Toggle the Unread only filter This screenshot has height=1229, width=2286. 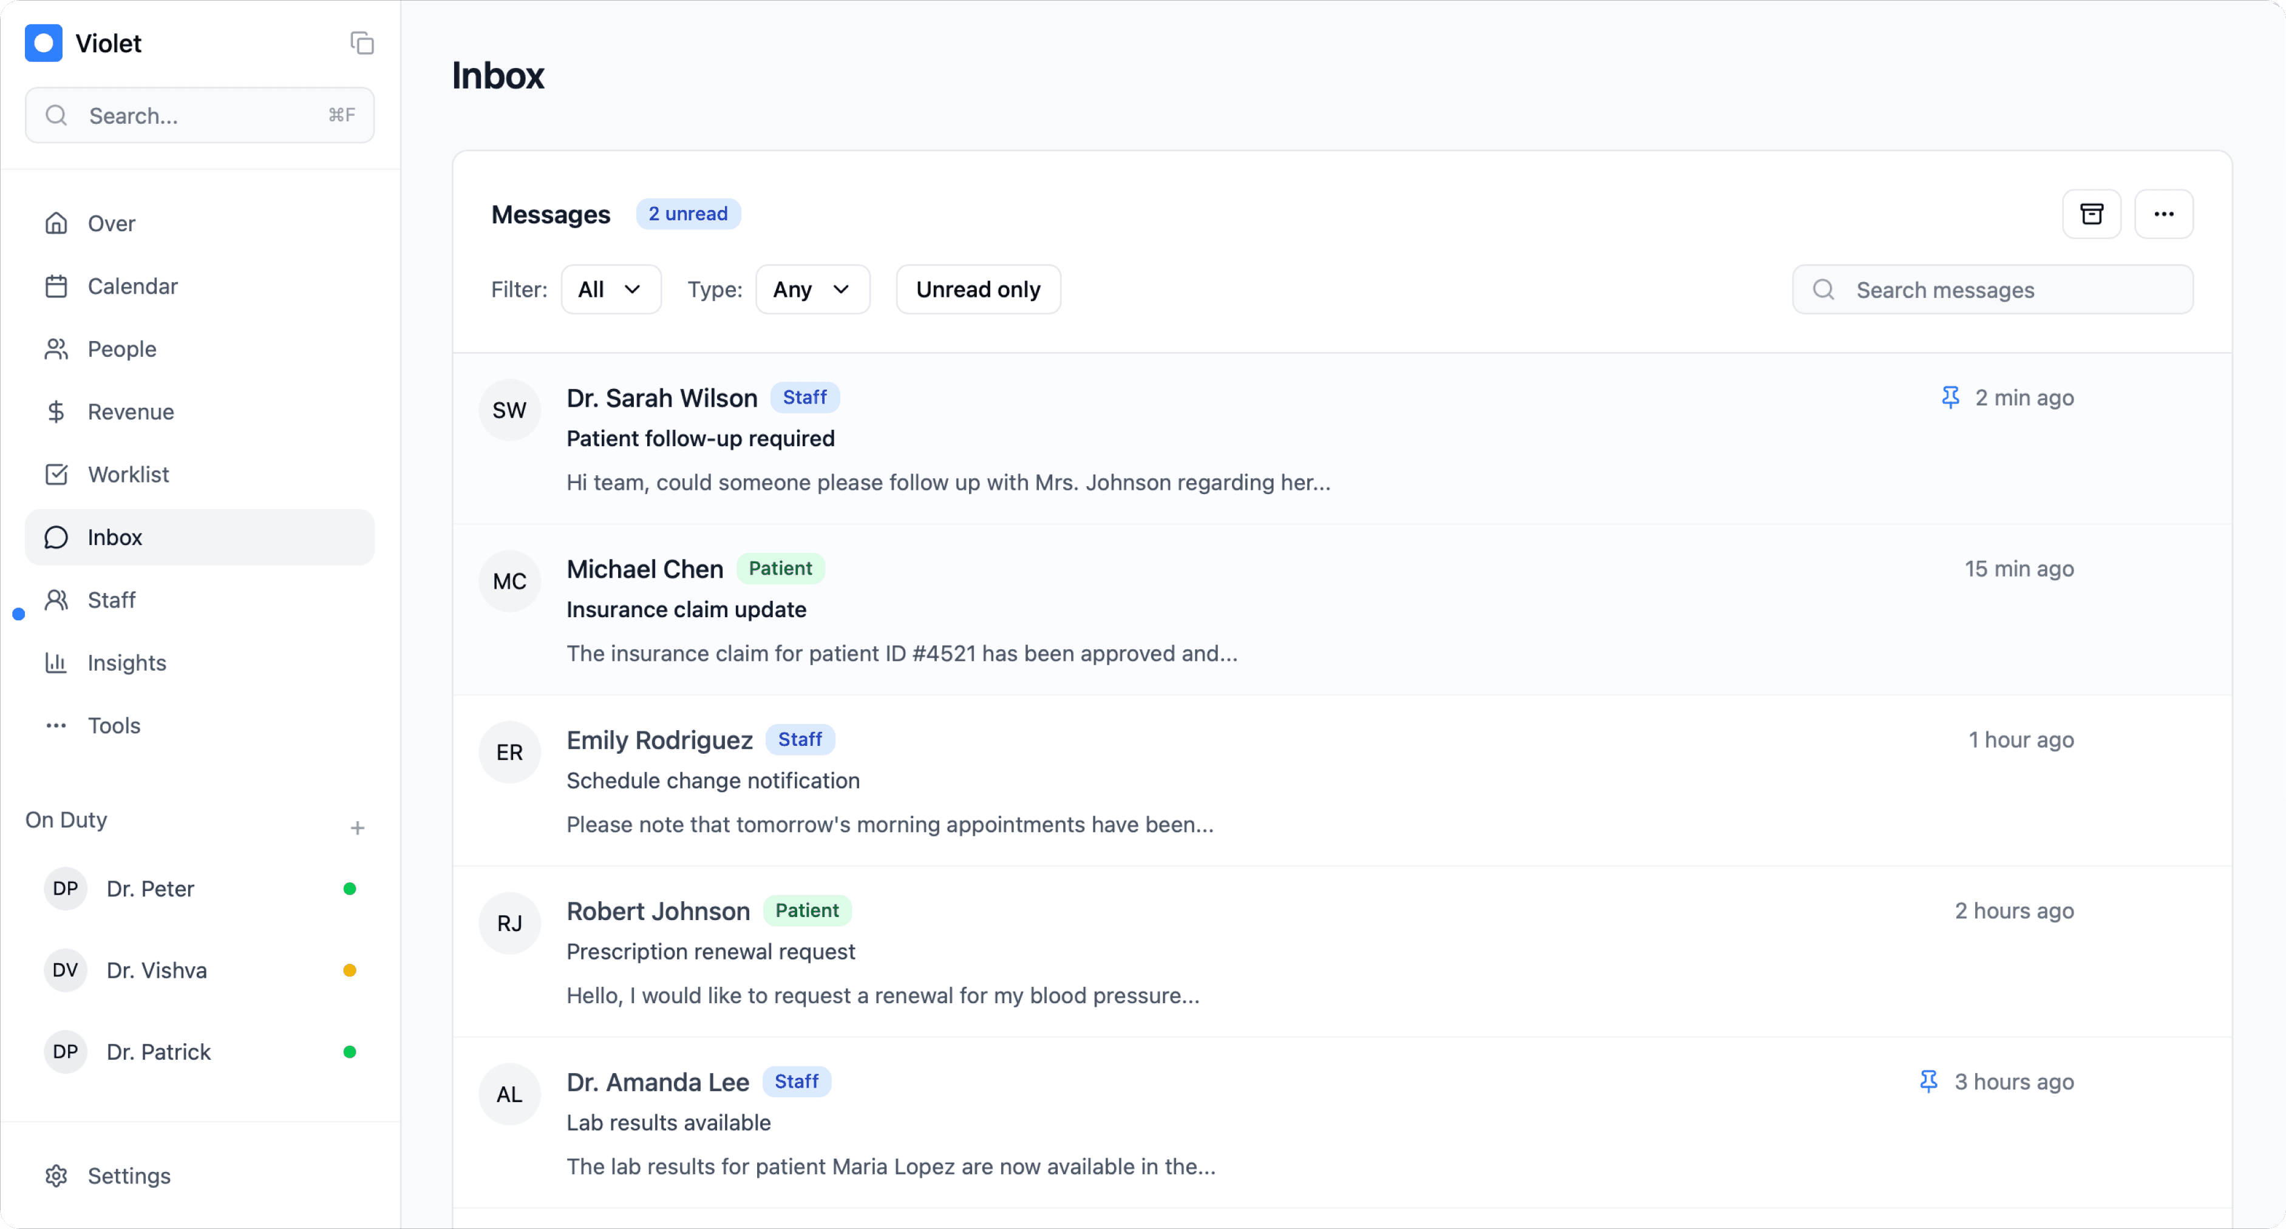pyautogui.click(x=978, y=289)
